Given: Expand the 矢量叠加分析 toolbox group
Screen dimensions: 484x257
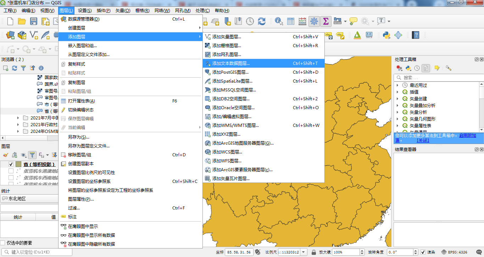Looking at the screenshot, I should point(397,105).
